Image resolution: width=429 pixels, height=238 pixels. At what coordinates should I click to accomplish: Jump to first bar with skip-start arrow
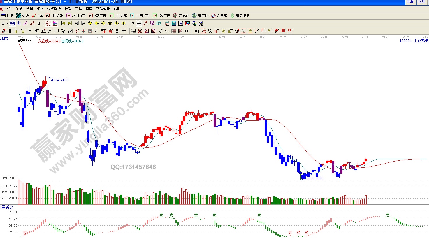tap(63, 23)
